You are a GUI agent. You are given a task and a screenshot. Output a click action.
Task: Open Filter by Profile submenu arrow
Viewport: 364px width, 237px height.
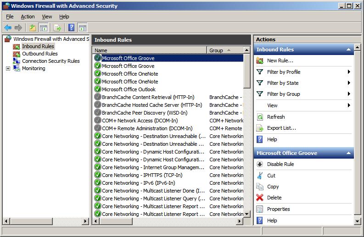point(349,72)
